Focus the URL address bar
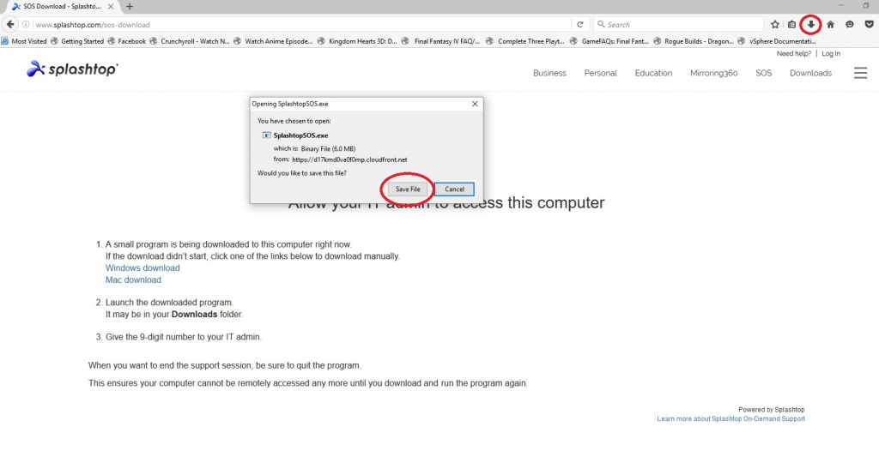879x463 pixels. (x=303, y=25)
